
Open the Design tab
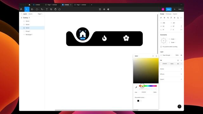click(x=162, y=14)
